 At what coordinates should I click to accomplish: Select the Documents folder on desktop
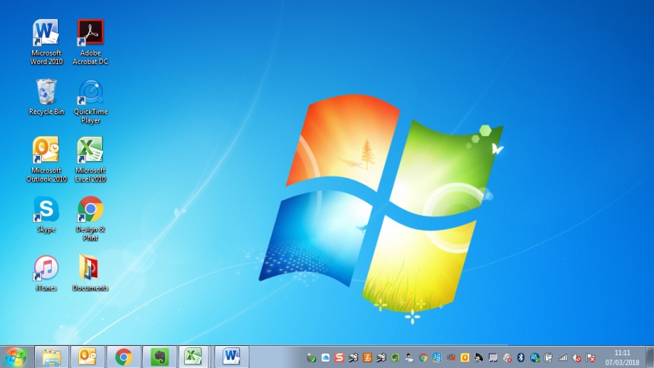click(90, 273)
